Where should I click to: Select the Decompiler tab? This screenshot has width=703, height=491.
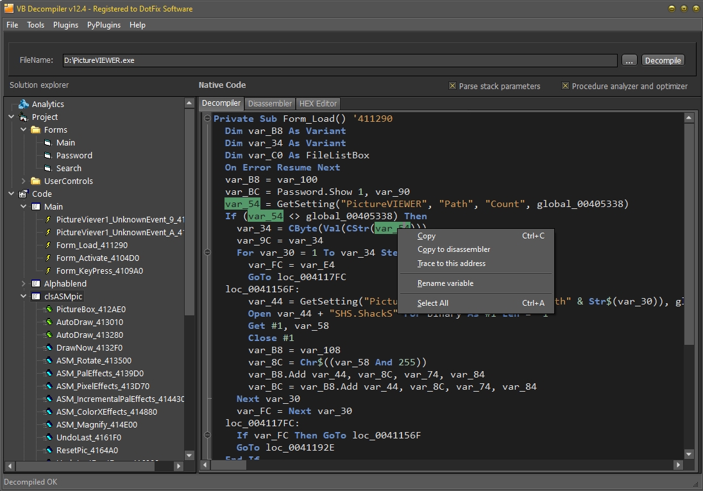pos(221,103)
